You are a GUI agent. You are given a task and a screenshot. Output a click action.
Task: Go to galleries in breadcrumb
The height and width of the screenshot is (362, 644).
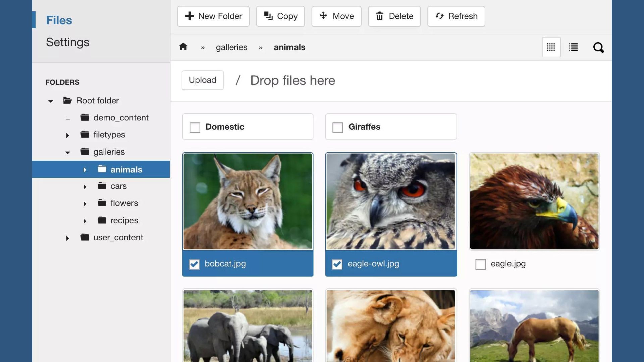coord(231,47)
